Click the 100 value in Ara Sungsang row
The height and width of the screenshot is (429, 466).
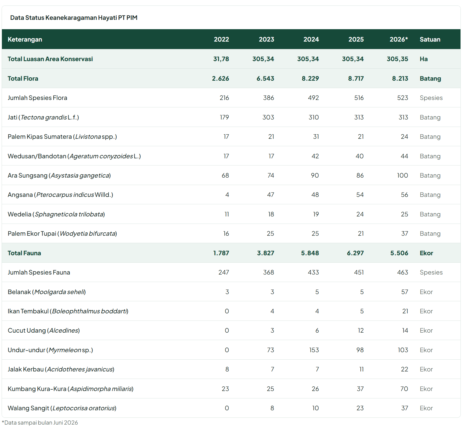[402, 175]
